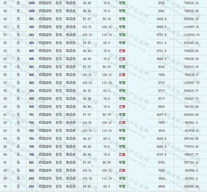The height and width of the screenshot is (192, 207).
Task: Click room number 801
Action: tap(31, 67)
